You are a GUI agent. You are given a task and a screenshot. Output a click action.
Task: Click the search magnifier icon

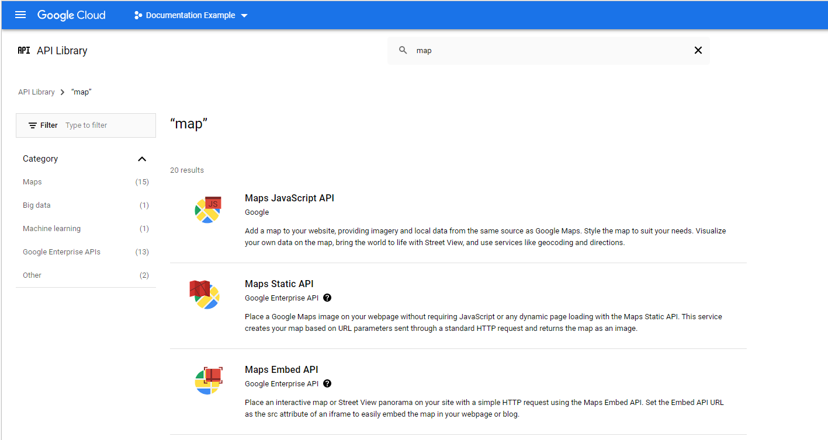click(x=403, y=51)
